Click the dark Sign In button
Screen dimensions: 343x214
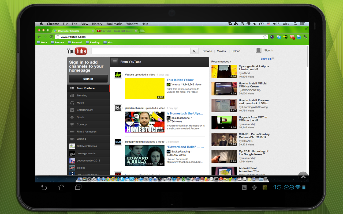coord(88,79)
